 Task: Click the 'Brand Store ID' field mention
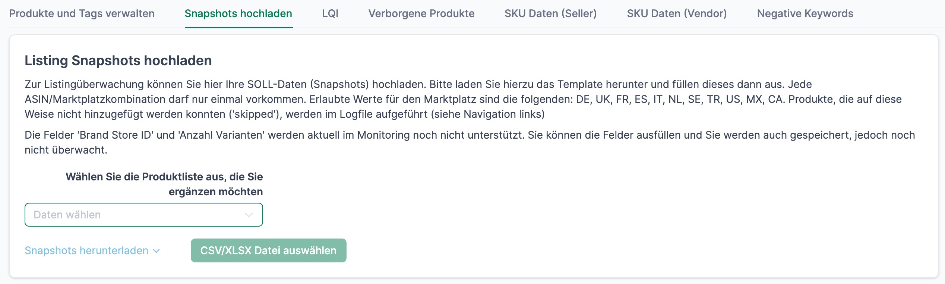coord(116,135)
